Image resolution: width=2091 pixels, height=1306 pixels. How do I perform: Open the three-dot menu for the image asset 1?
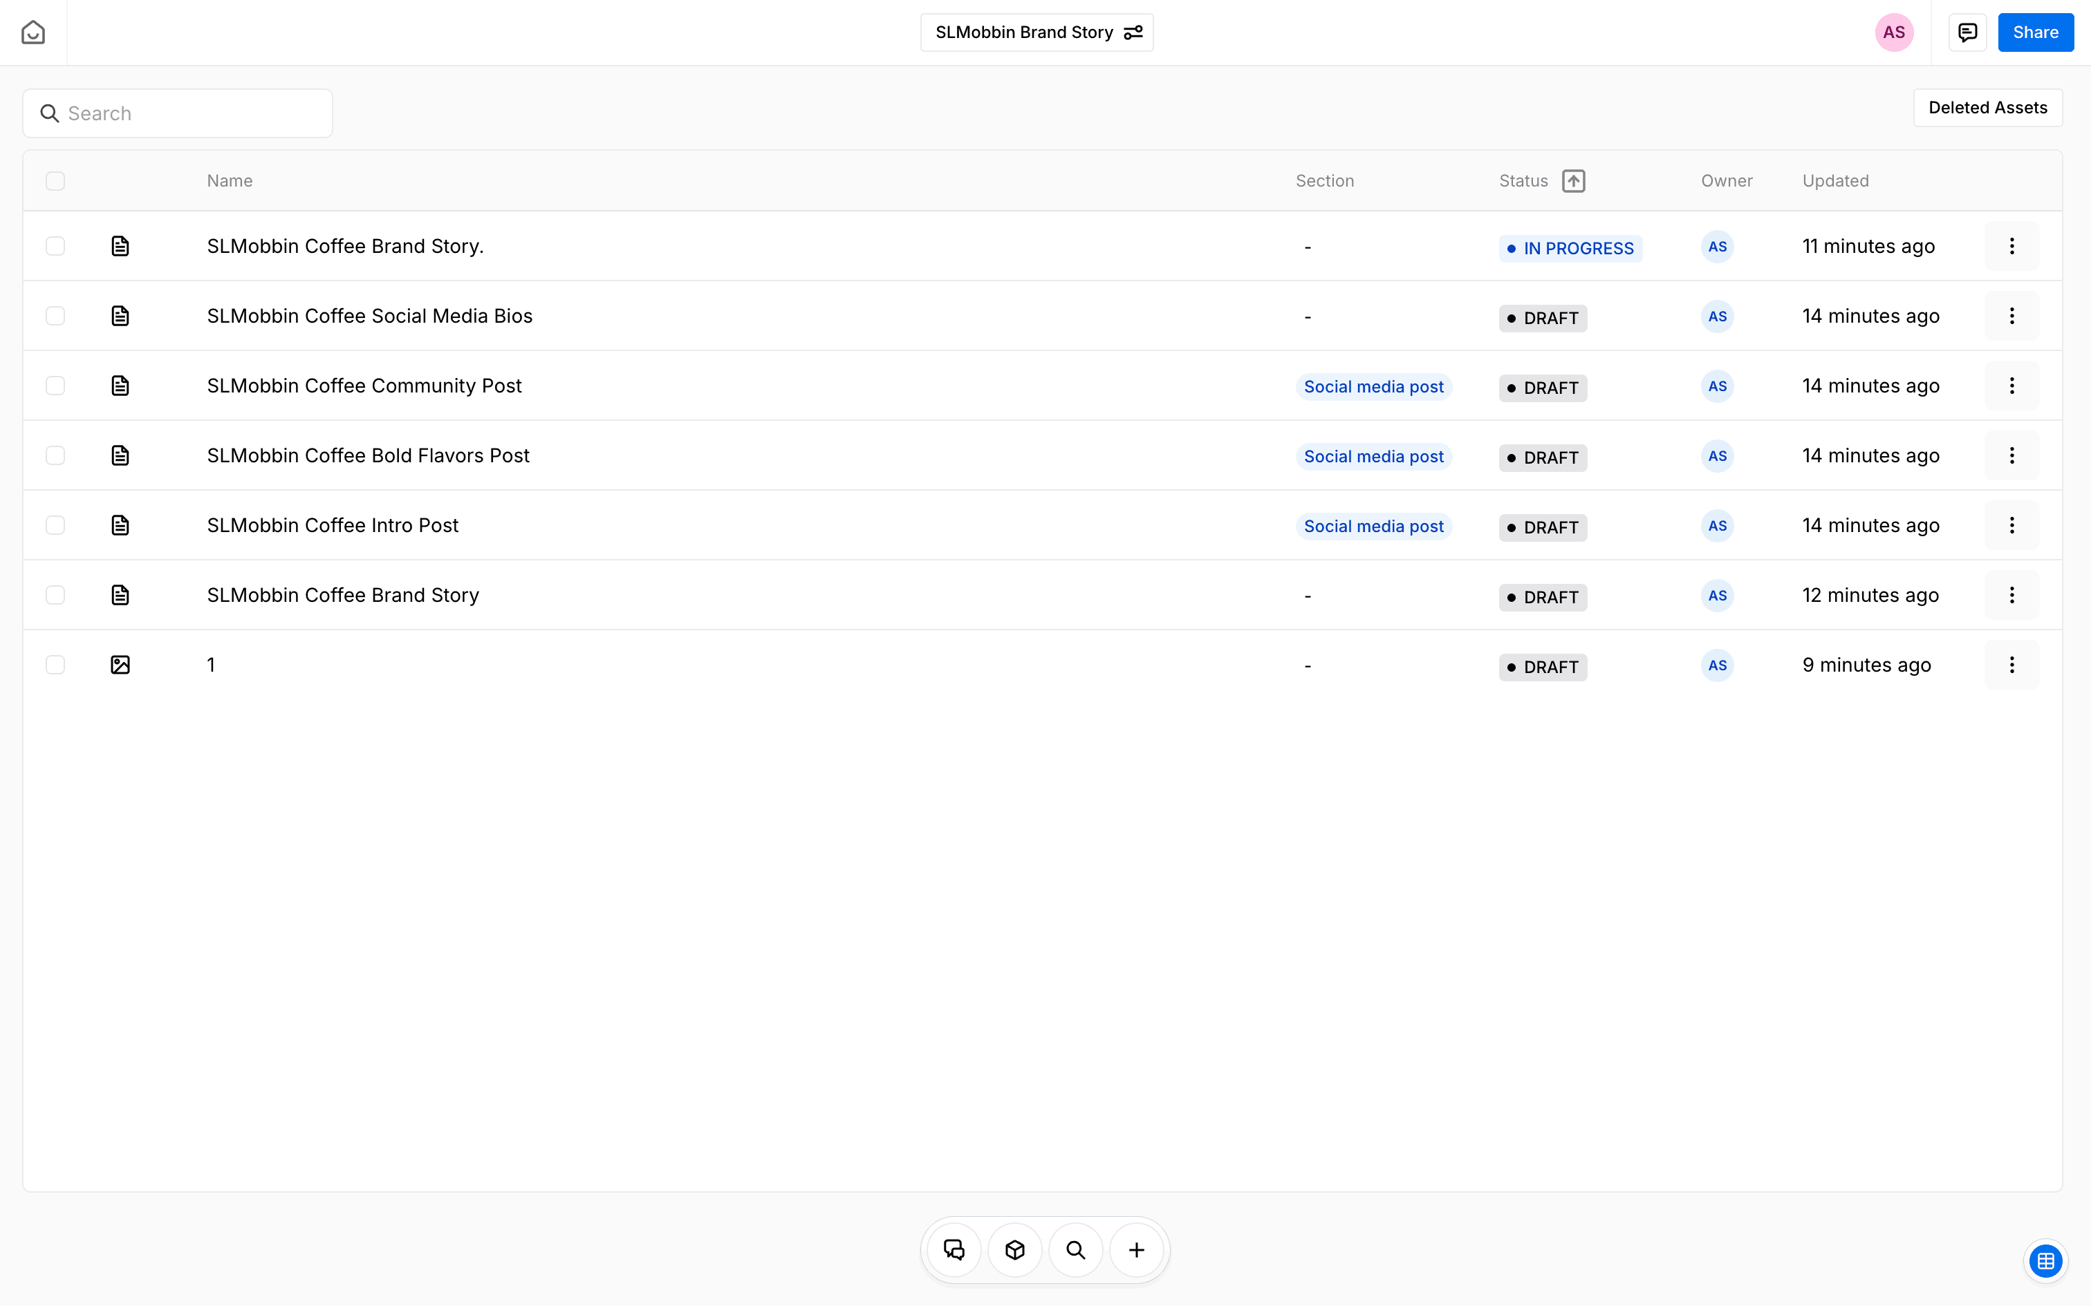pos(2011,665)
